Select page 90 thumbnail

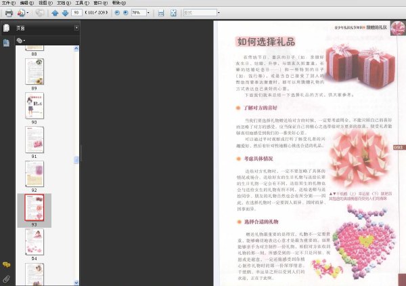coord(35,106)
